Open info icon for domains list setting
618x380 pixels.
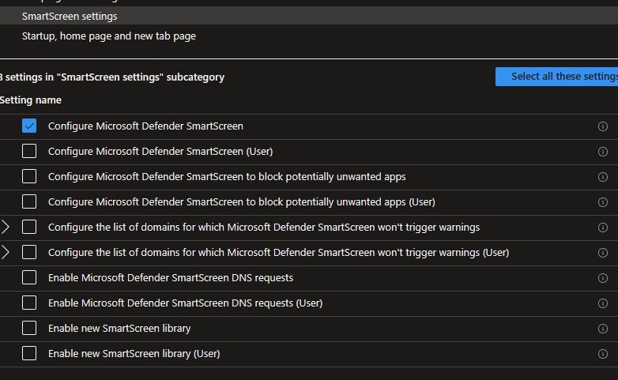603,228
